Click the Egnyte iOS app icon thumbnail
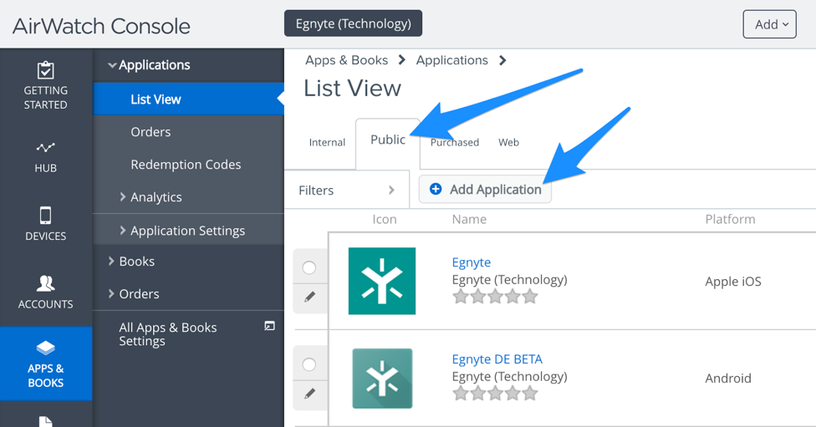The height and width of the screenshot is (427, 816). 382,281
